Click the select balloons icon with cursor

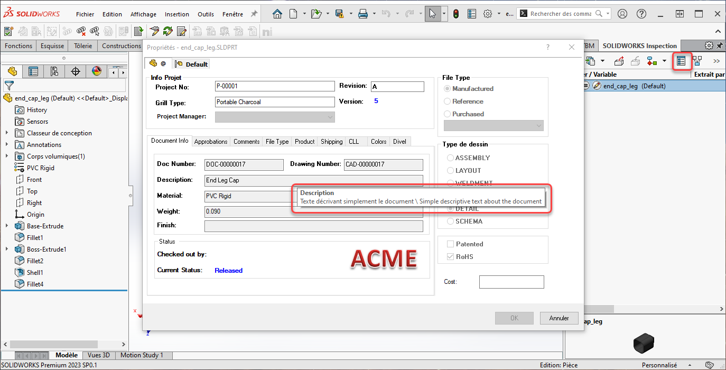[x=96, y=32]
